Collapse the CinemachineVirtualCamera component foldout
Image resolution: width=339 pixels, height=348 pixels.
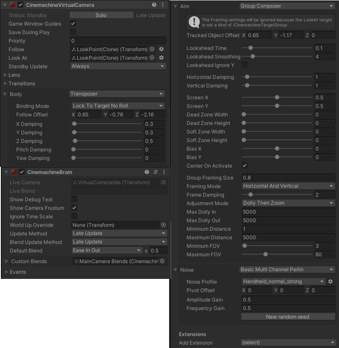click(x=5, y=5)
